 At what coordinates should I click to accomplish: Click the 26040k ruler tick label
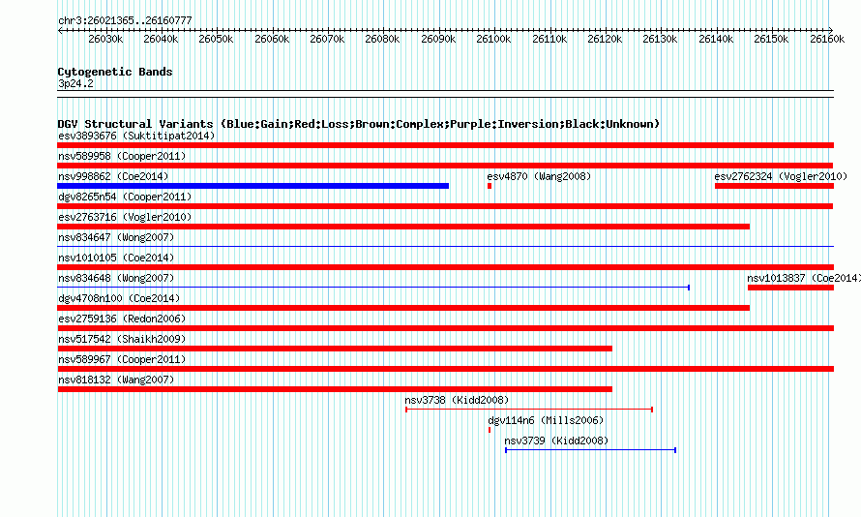pos(161,39)
